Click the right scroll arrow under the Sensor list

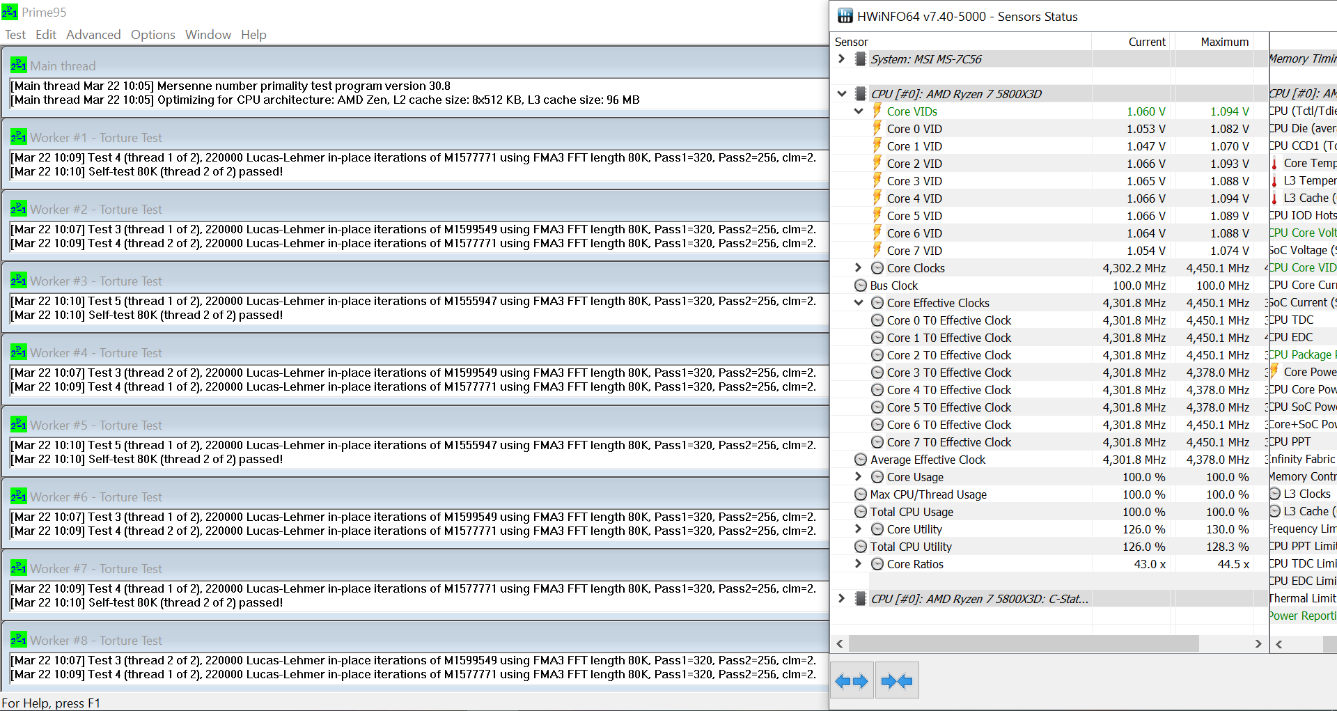tap(1258, 644)
